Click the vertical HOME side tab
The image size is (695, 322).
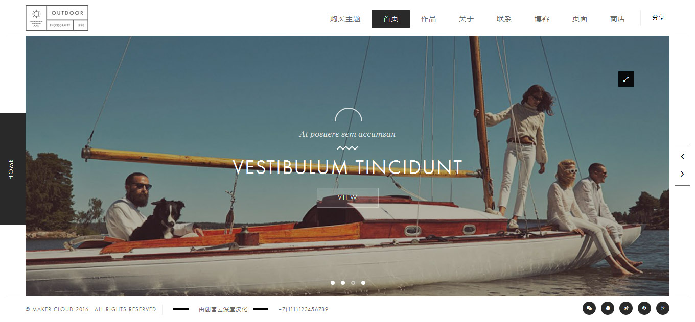pos(12,169)
